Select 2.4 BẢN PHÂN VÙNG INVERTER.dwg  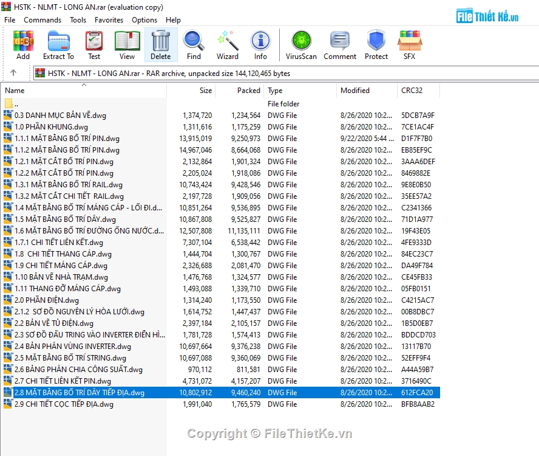[73, 346]
